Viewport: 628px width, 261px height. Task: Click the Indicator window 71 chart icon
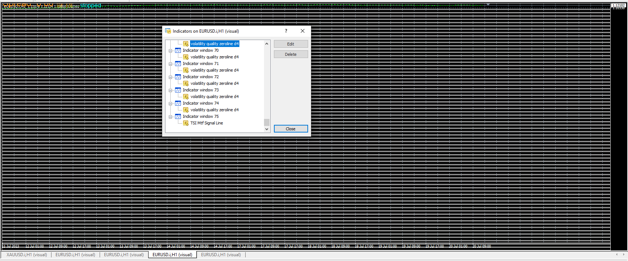click(178, 64)
